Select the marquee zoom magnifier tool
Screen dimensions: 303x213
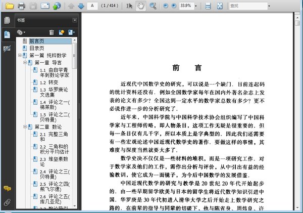(153, 6)
